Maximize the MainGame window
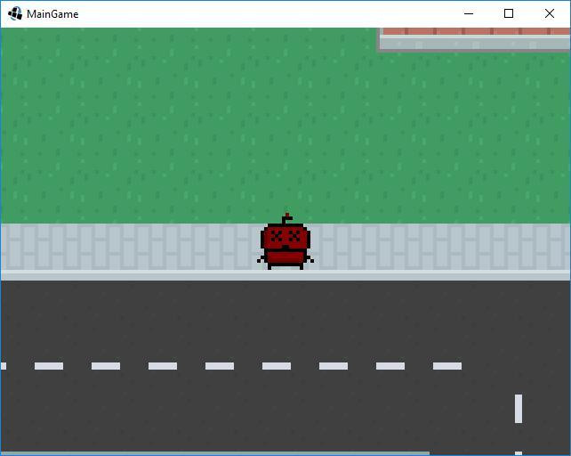 [509, 14]
